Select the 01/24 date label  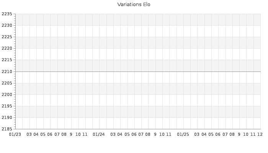pos(99,134)
